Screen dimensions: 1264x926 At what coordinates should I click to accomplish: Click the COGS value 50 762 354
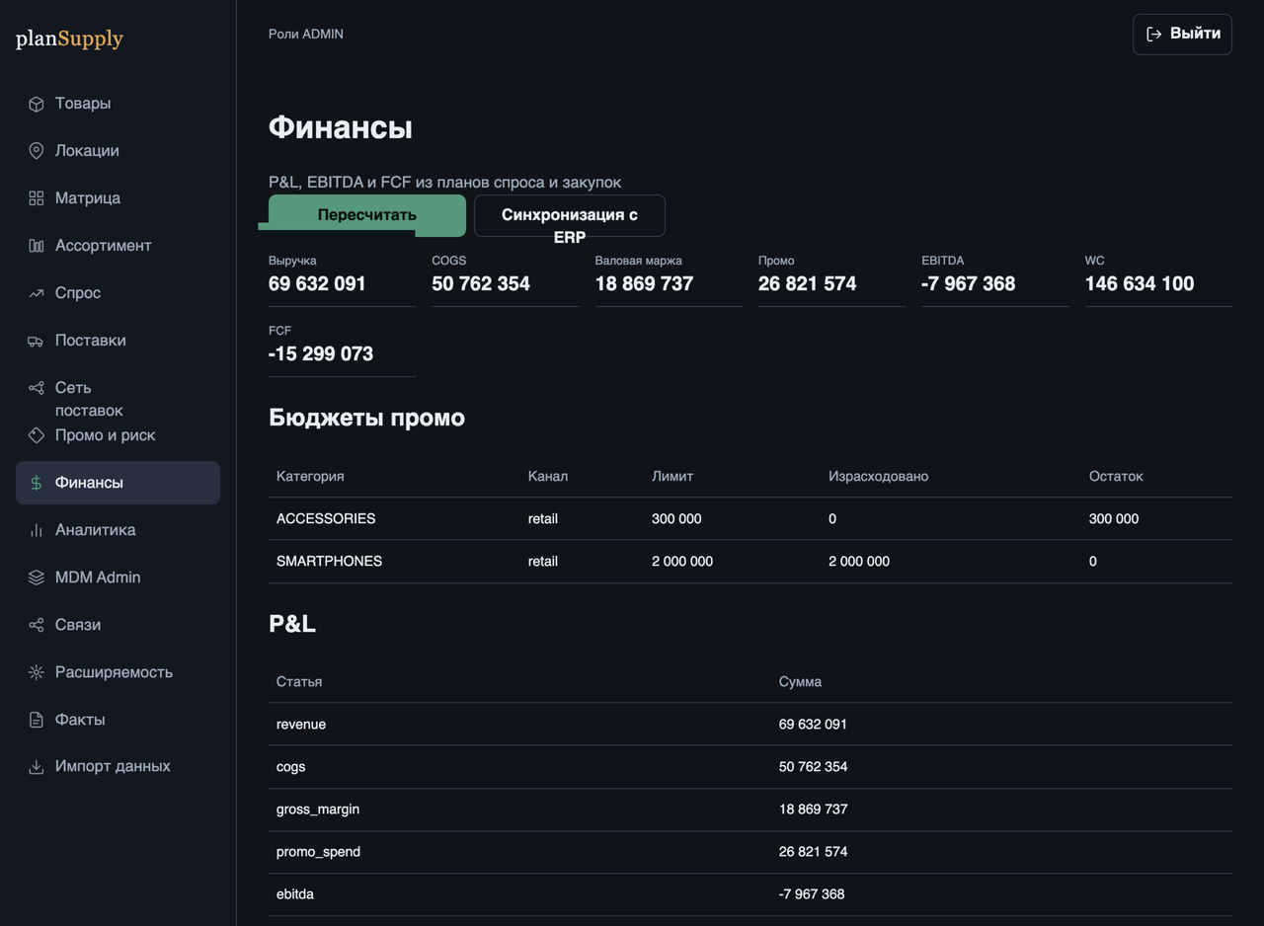point(481,283)
